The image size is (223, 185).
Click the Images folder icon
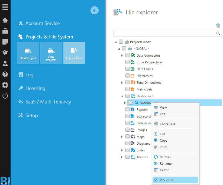coord(132,130)
